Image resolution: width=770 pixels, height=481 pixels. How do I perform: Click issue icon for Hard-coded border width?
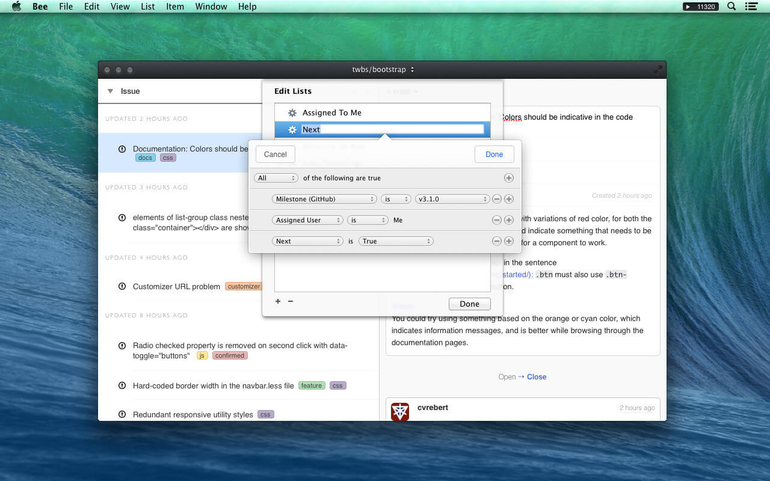coord(122,385)
